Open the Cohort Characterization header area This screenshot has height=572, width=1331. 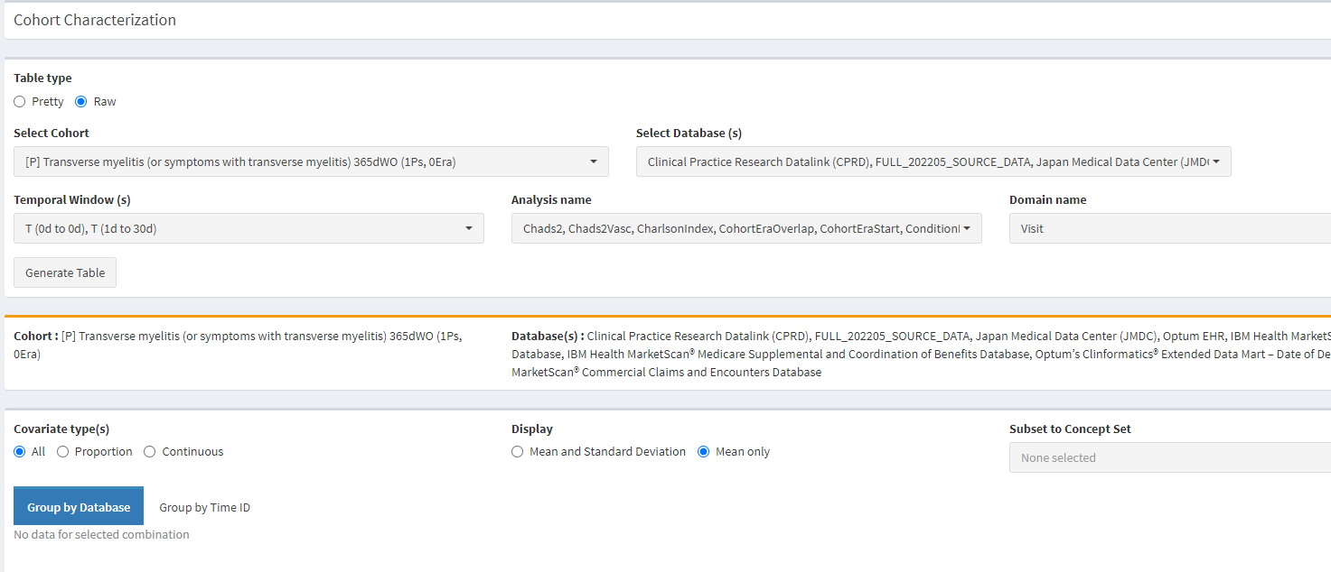click(95, 19)
